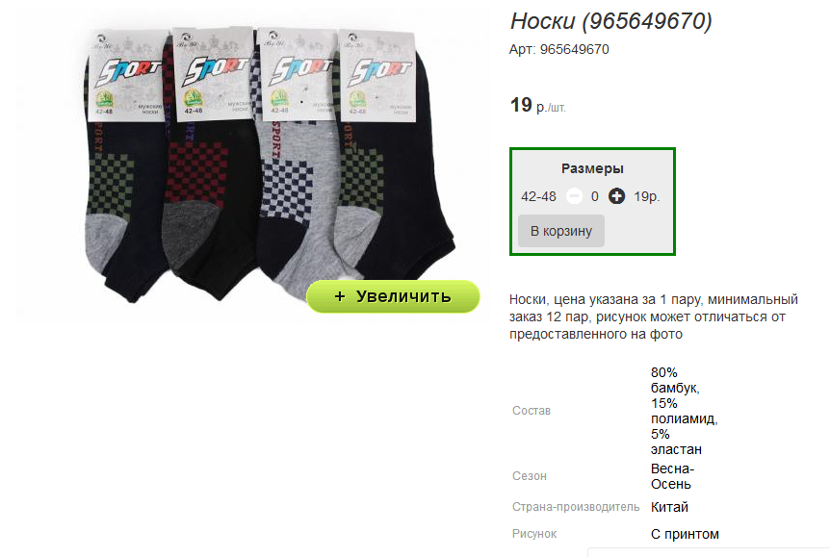Click the 19р. price in sizes box
The width and height of the screenshot is (830, 557).
pos(647,197)
